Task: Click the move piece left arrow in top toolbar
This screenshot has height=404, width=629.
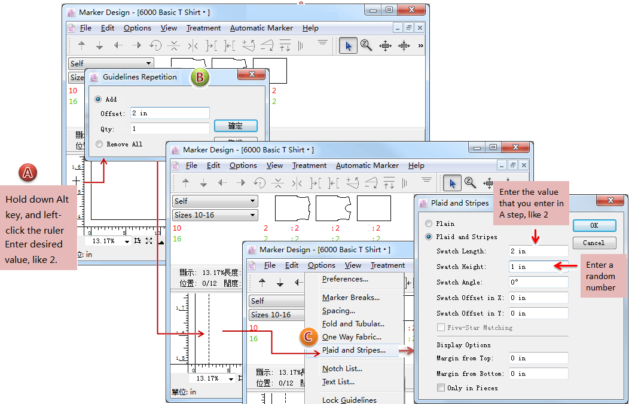Action: tap(118, 45)
